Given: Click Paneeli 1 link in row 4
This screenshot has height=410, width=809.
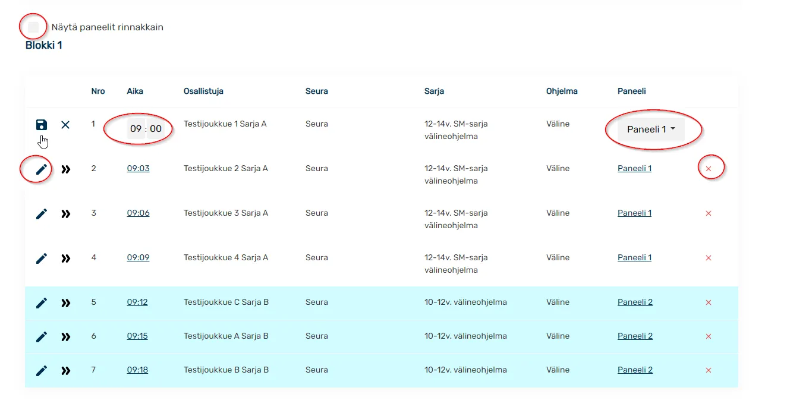Looking at the screenshot, I should (634, 258).
